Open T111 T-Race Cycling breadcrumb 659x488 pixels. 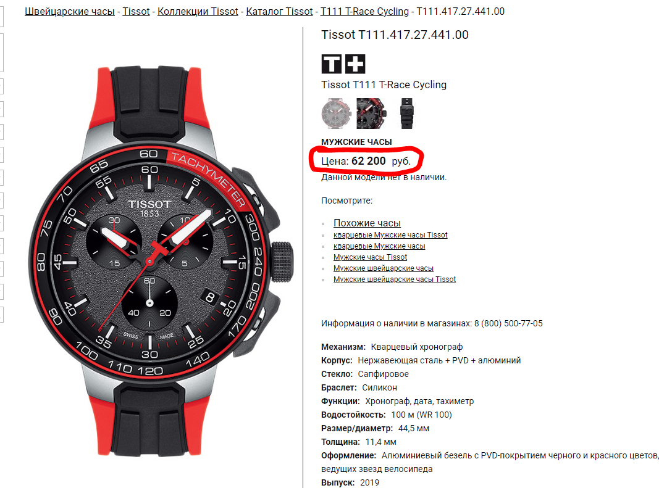click(364, 11)
